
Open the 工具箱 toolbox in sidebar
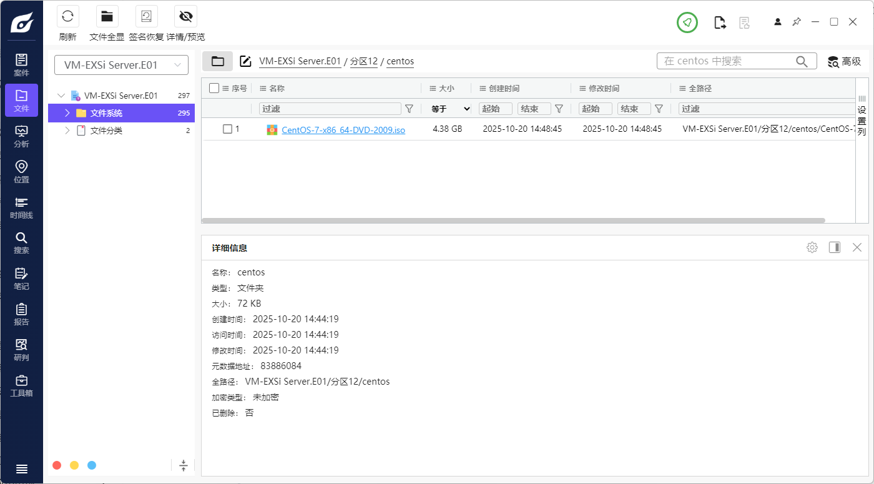[21, 386]
